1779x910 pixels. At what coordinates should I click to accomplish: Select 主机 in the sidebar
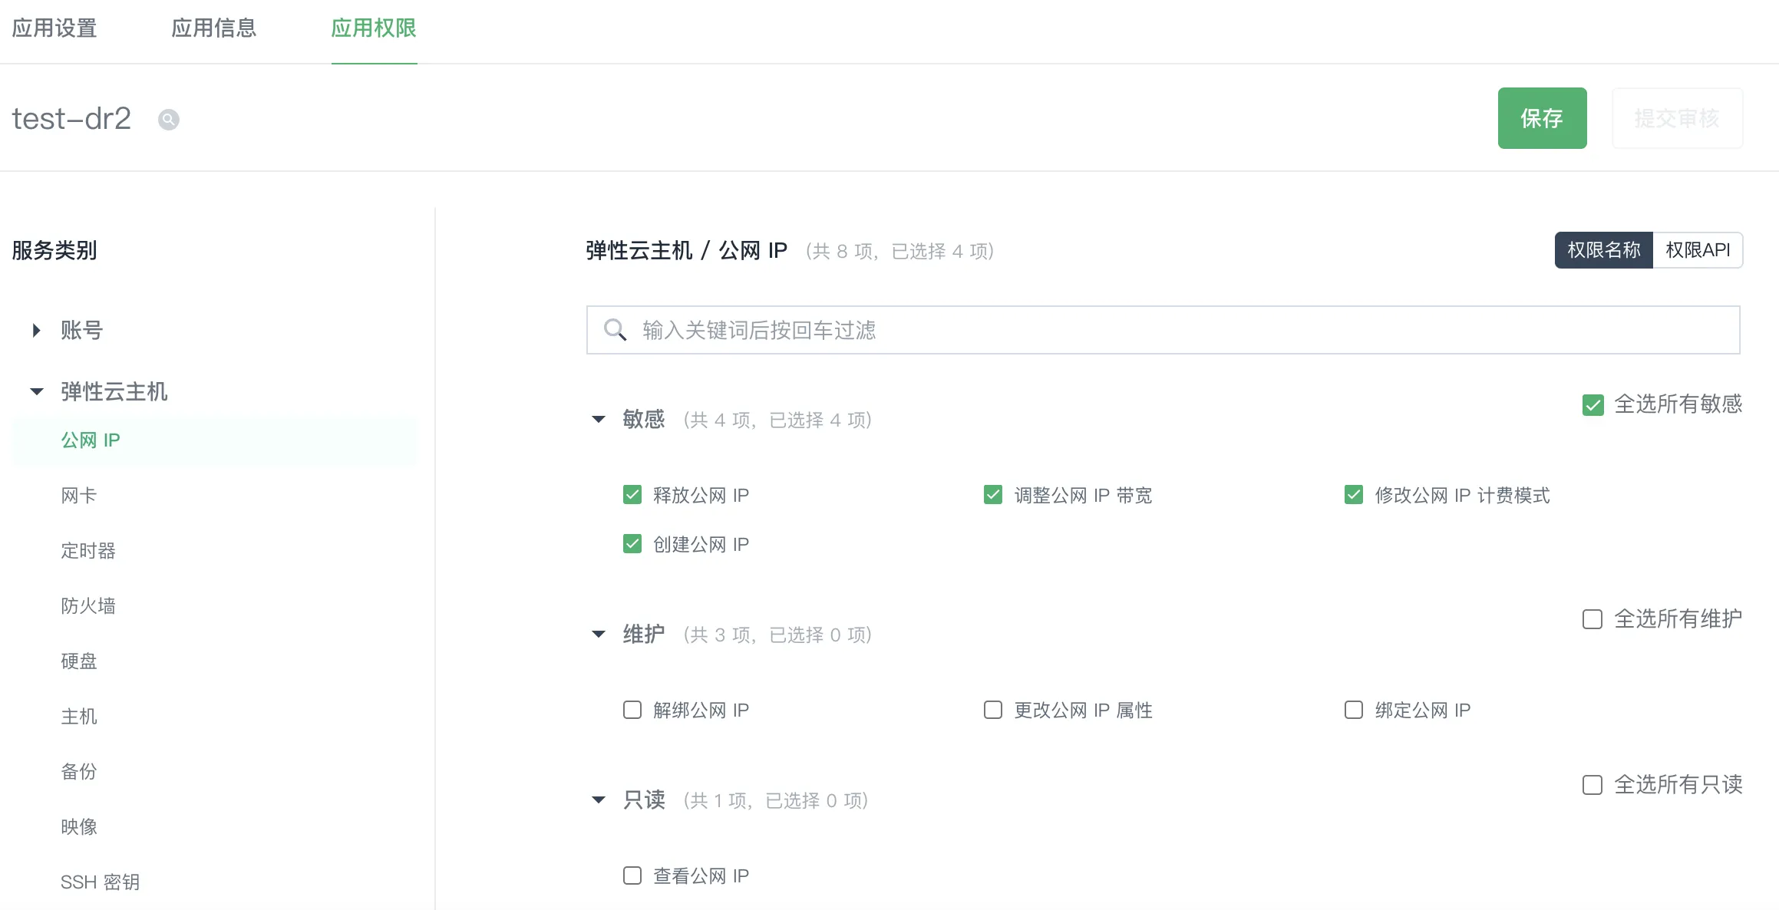coord(79,717)
